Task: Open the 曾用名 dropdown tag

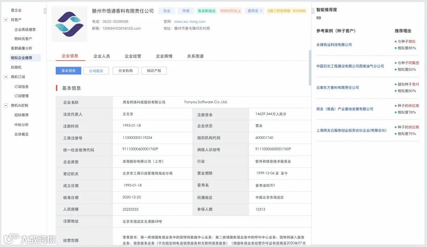Action: [255, 11]
